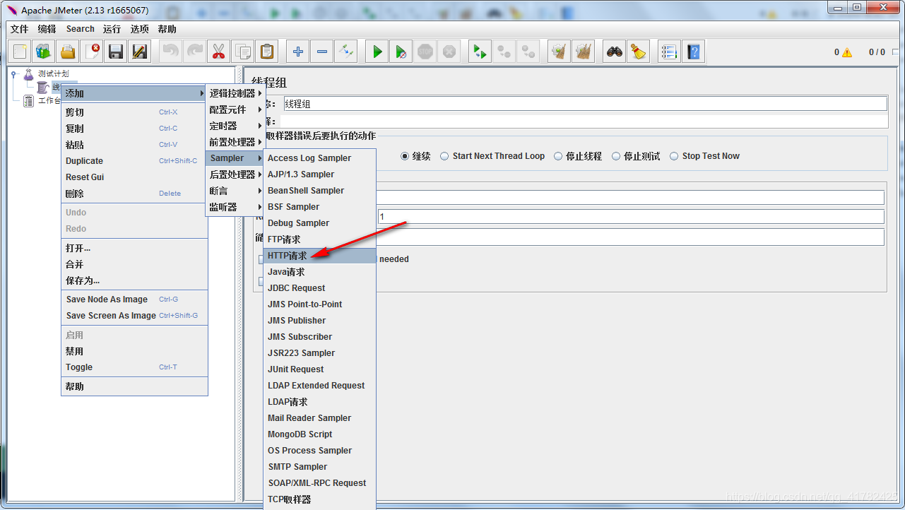
Task: Open the 文件 menu
Action: pyautogui.click(x=19, y=29)
